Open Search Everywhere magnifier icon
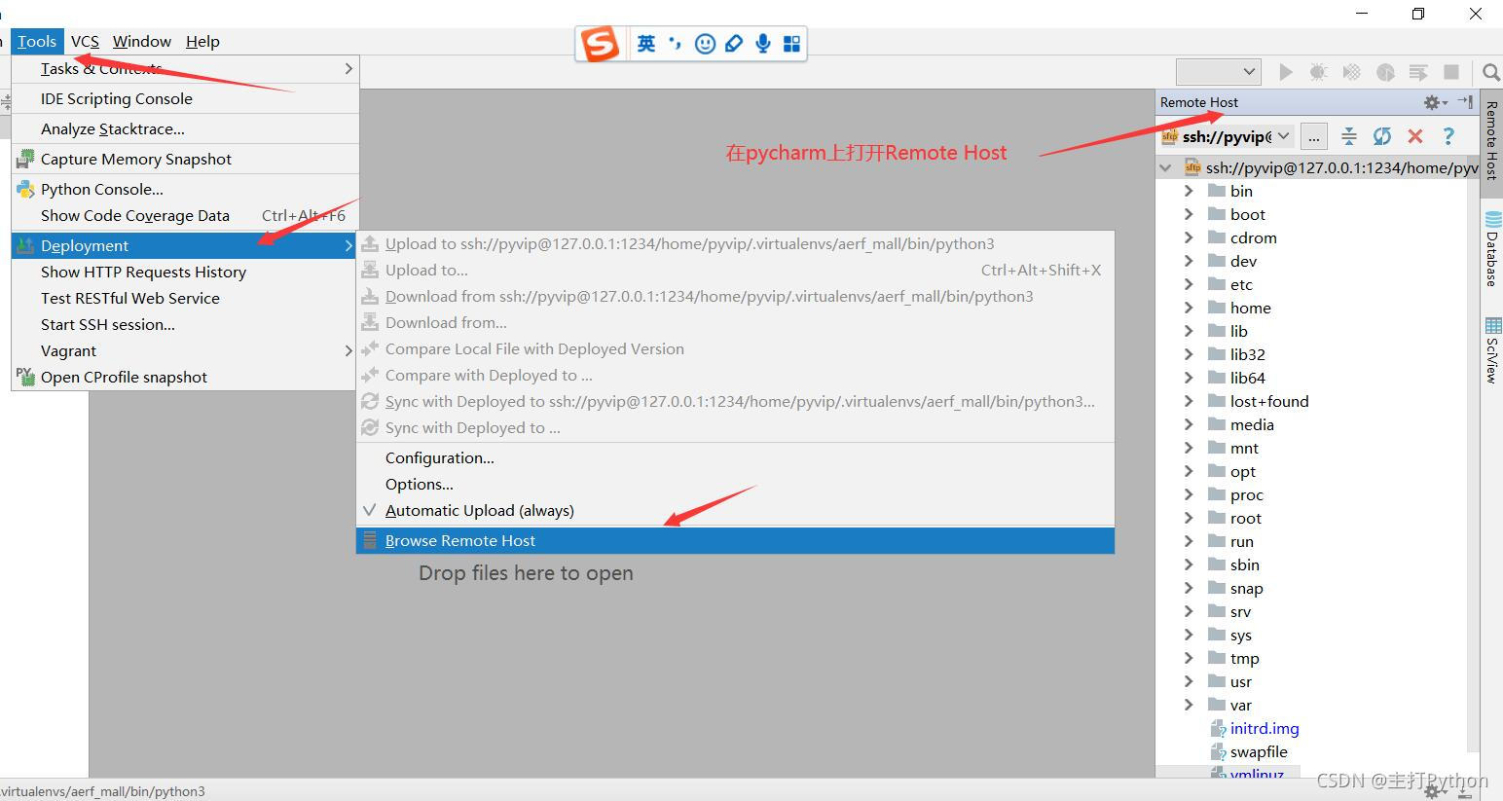Viewport: 1503px width, 801px height. (x=1490, y=72)
